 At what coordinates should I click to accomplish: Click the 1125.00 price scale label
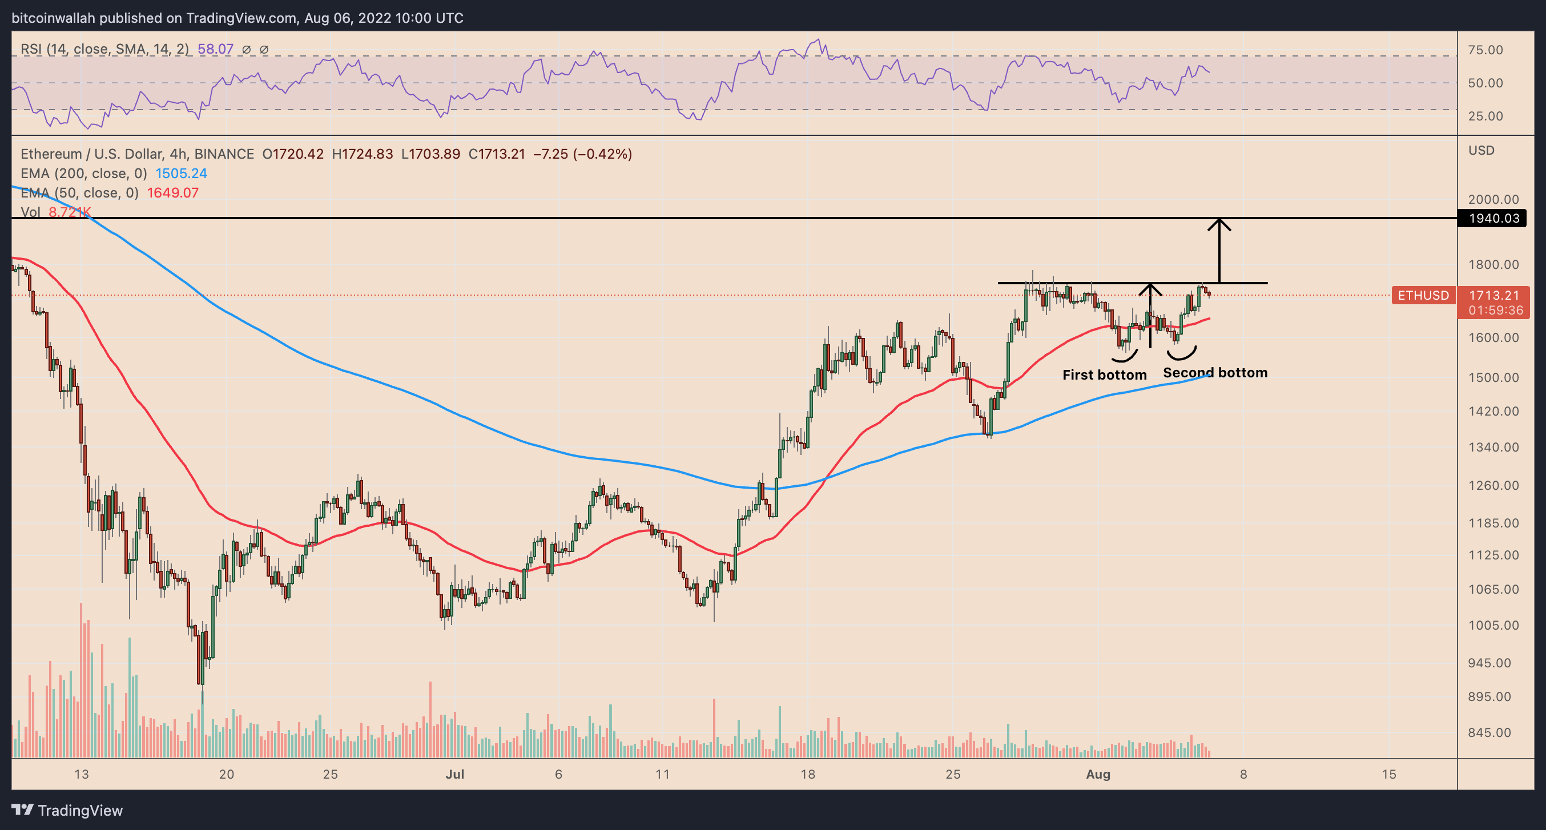click(1493, 556)
